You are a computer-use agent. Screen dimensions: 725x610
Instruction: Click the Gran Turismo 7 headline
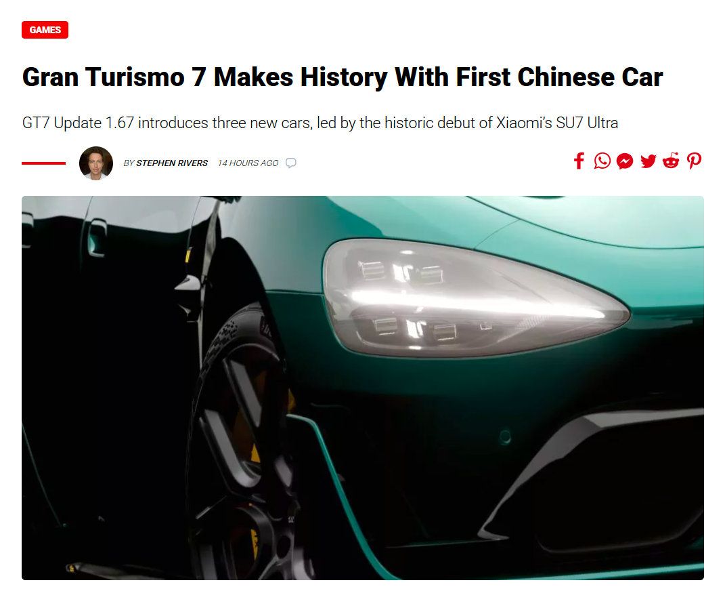pos(342,77)
